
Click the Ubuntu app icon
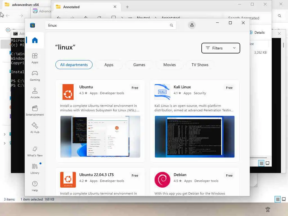pos(68,92)
